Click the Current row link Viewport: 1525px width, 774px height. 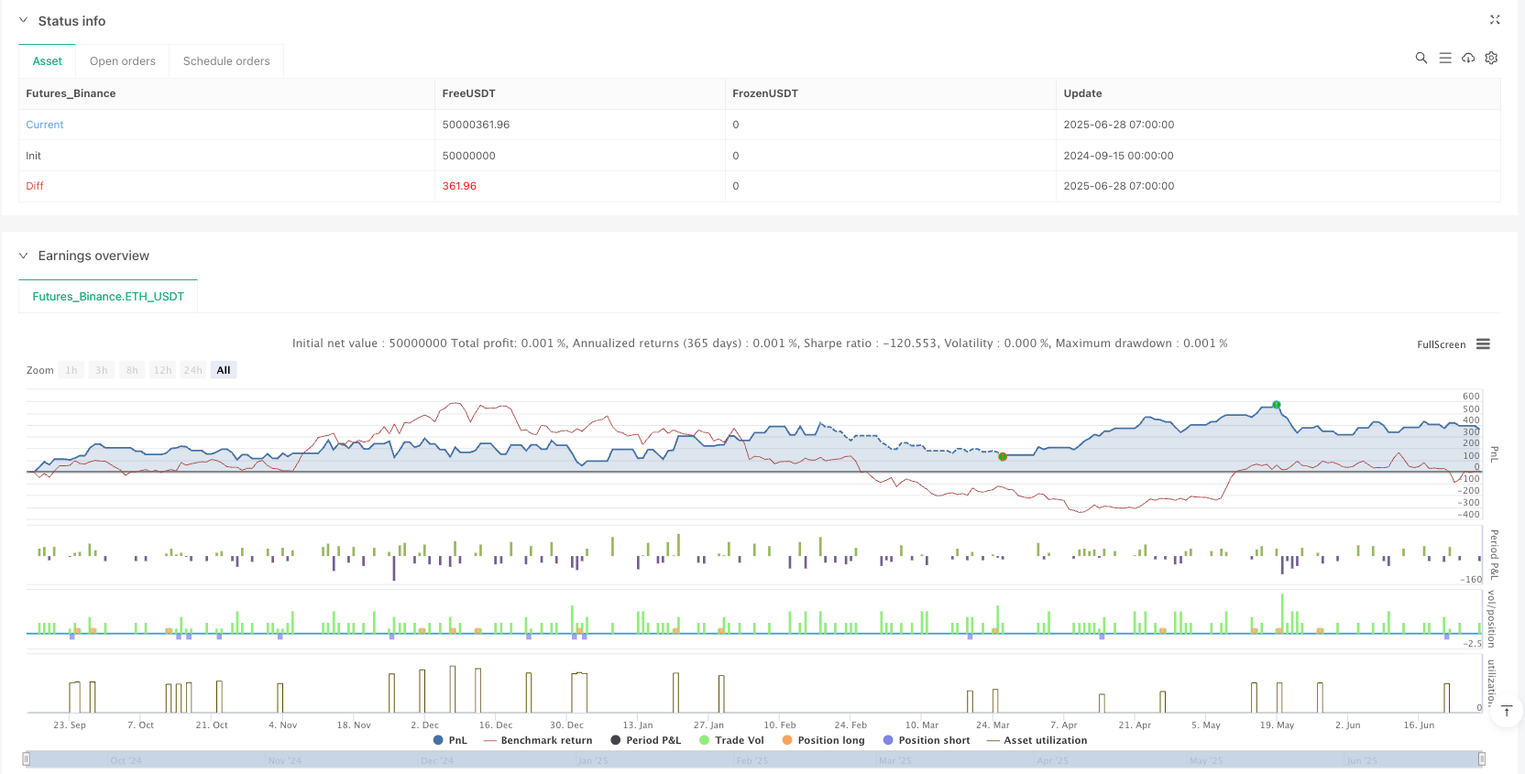tap(45, 125)
